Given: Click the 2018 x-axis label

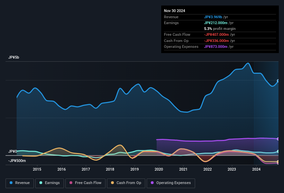Looking at the screenshot, I should click(110, 169).
